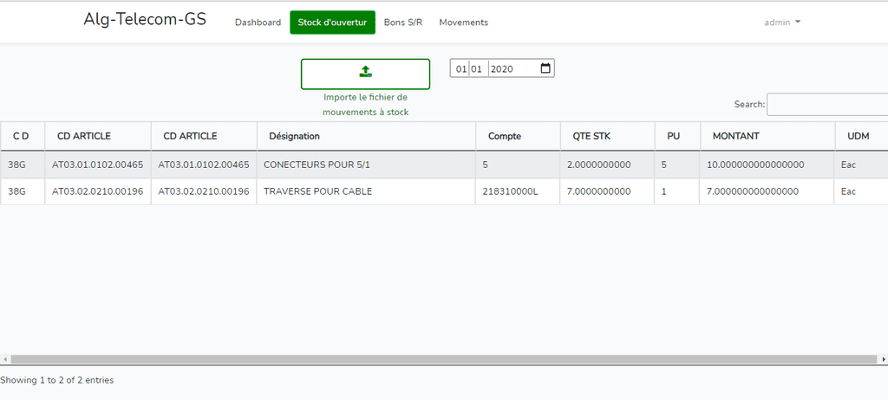Click the Importe le fichier de mouvements label

coord(365,105)
